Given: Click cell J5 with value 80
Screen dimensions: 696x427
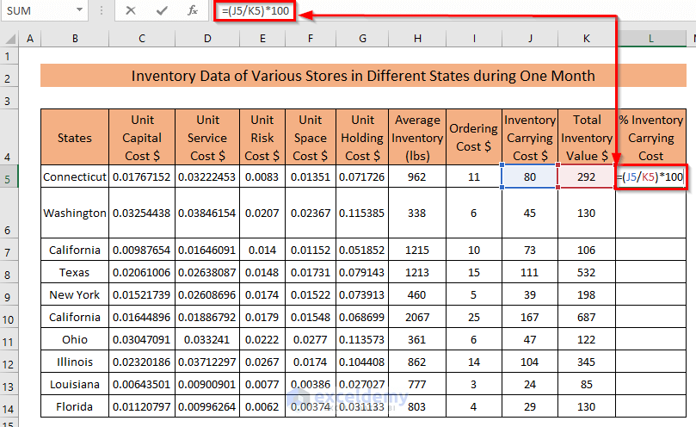Looking at the screenshot, I should (529, 176).
